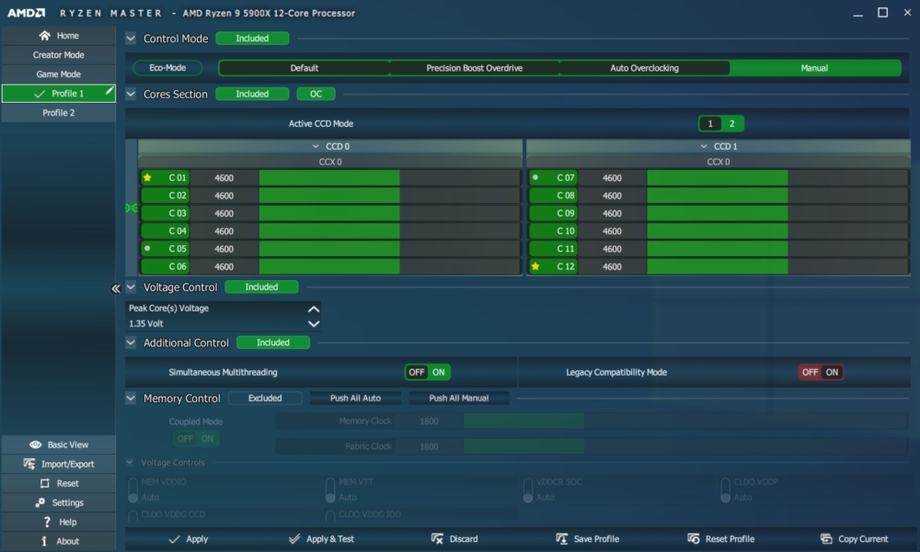Open Settings
This screenshot has width=920, height=552.
coord(58,502)
